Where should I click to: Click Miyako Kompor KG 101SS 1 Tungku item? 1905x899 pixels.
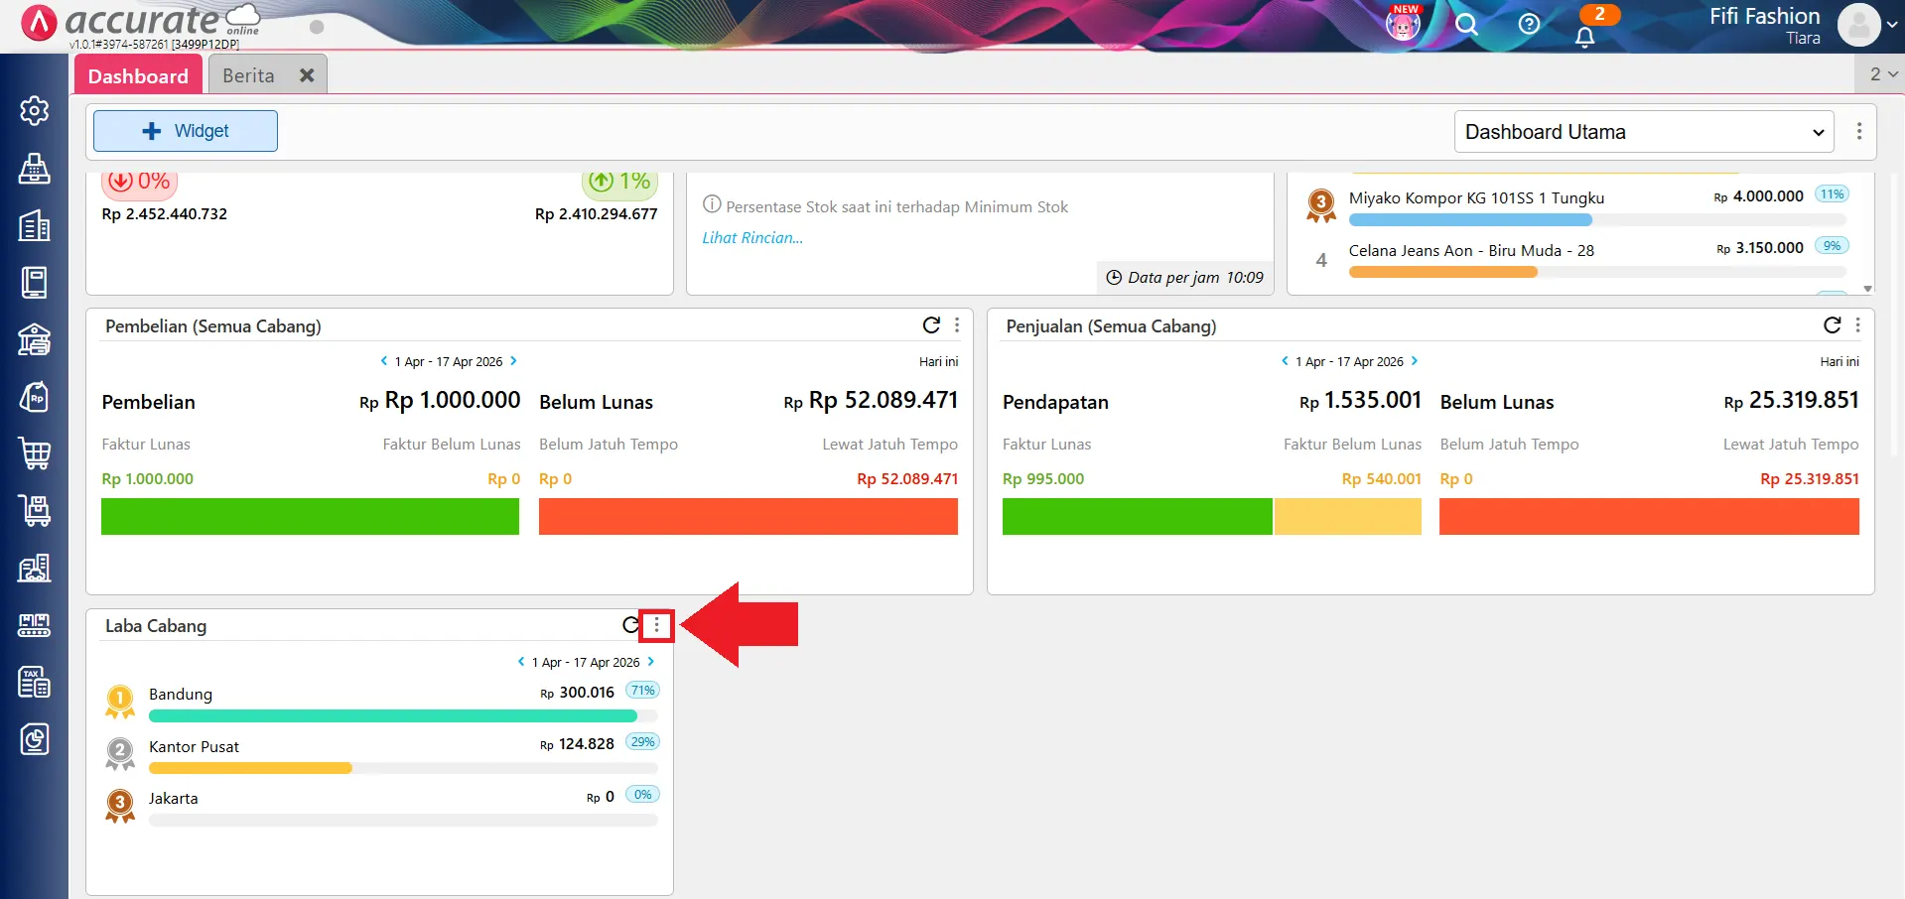click(x=1476, y=197)
